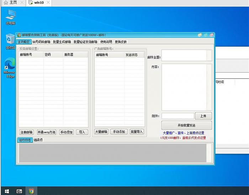
Task: Click the 注册邮箱 button
Action: 26,132
